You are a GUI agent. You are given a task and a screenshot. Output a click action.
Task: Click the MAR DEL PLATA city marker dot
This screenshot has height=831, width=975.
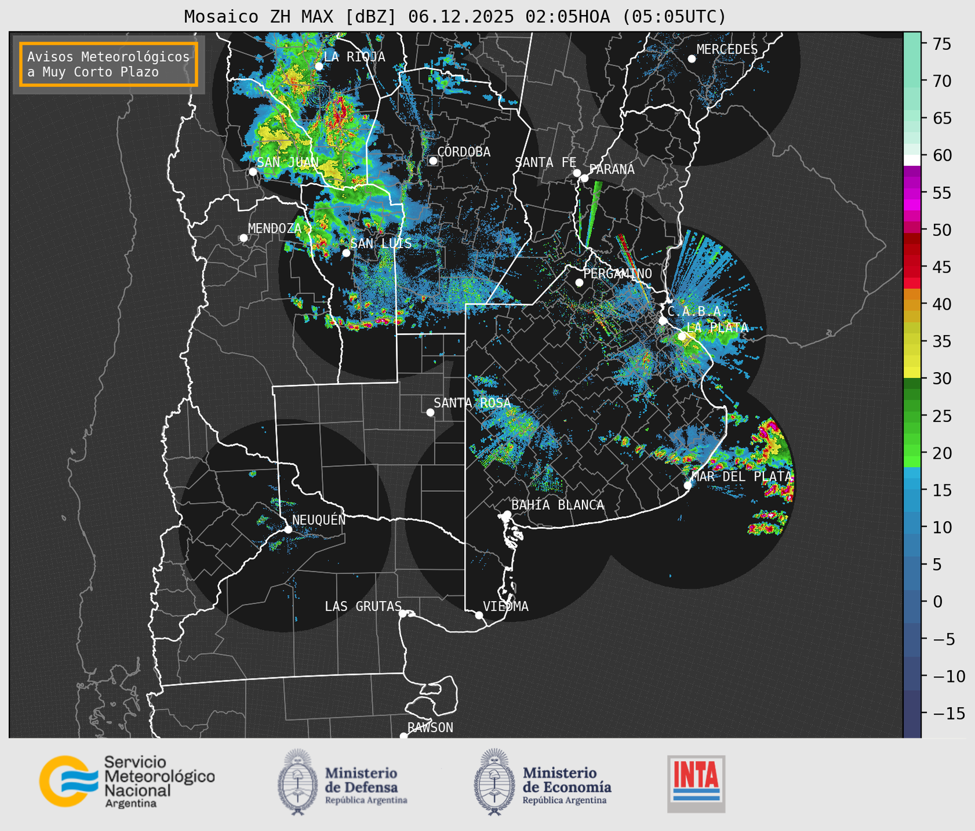688,485
